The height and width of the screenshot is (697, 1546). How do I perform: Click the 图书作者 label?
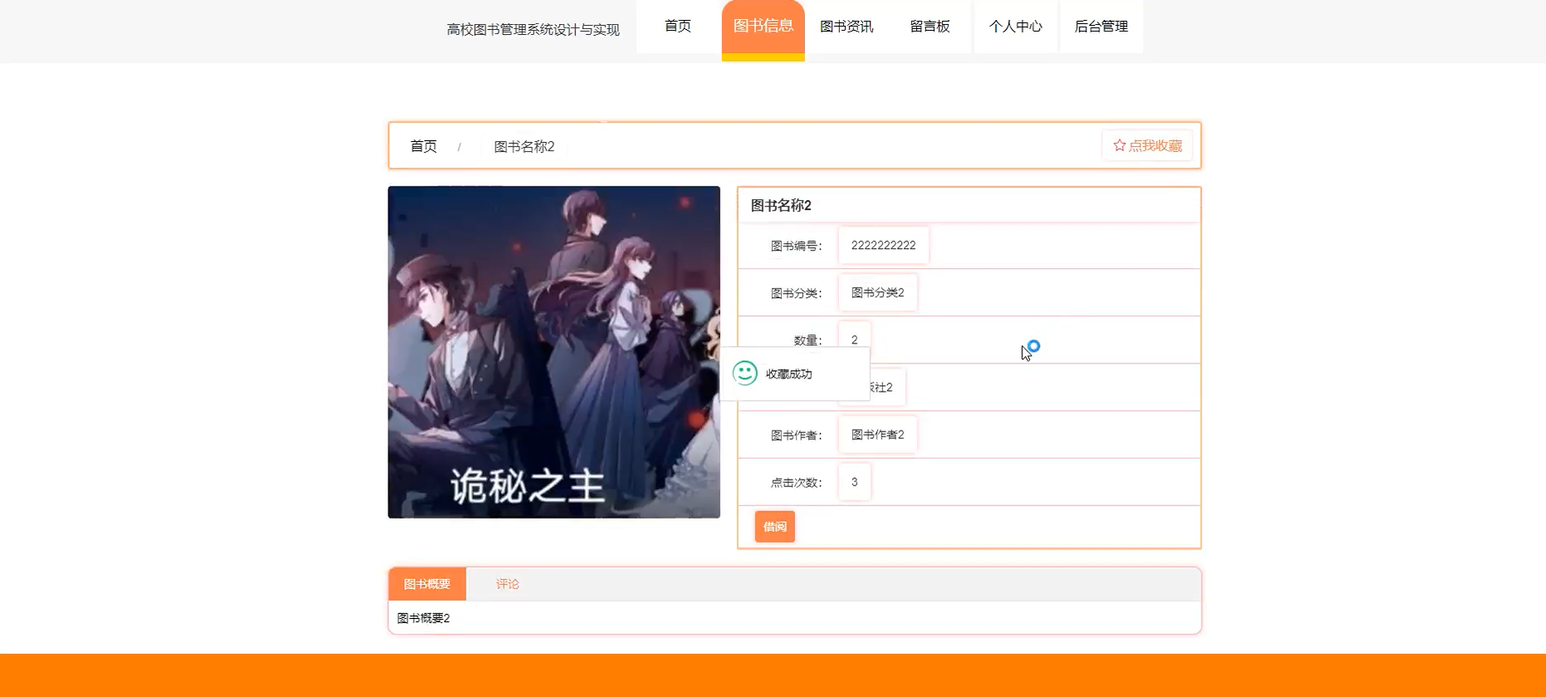(x=796, y=435)
